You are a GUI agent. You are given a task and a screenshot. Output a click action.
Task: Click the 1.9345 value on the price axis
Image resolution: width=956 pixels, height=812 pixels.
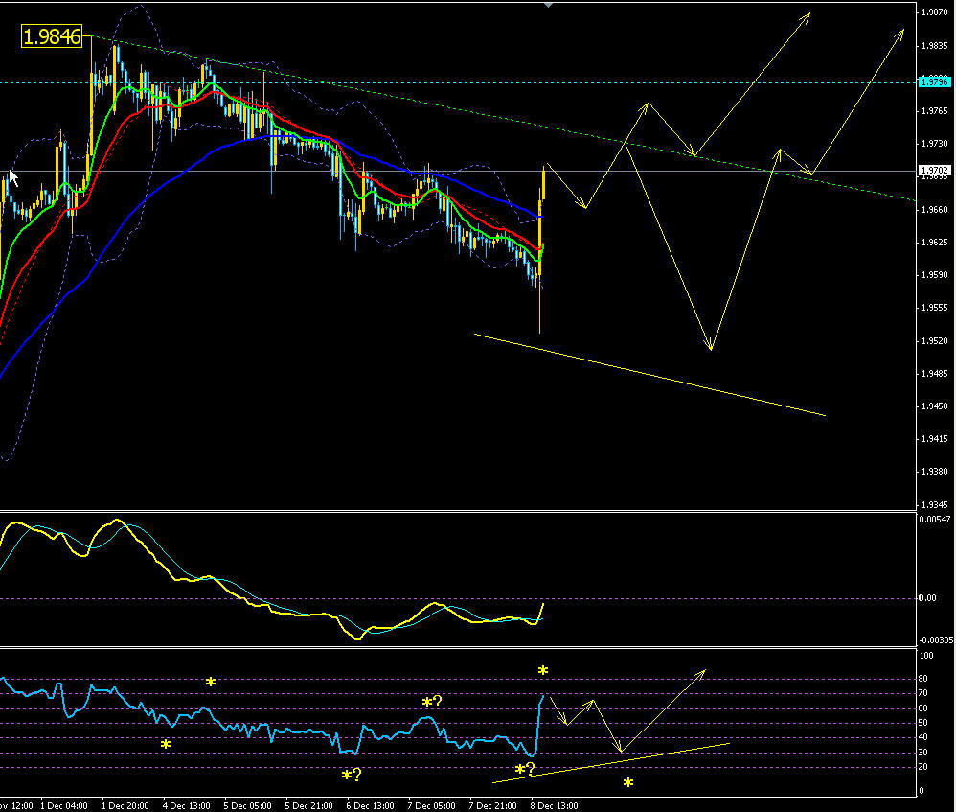pos(935,505)
